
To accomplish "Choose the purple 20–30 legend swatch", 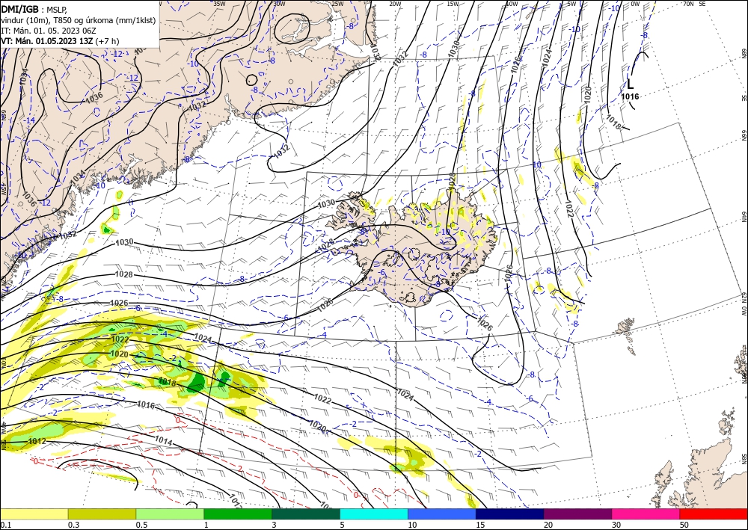I will tap(577, 514).
